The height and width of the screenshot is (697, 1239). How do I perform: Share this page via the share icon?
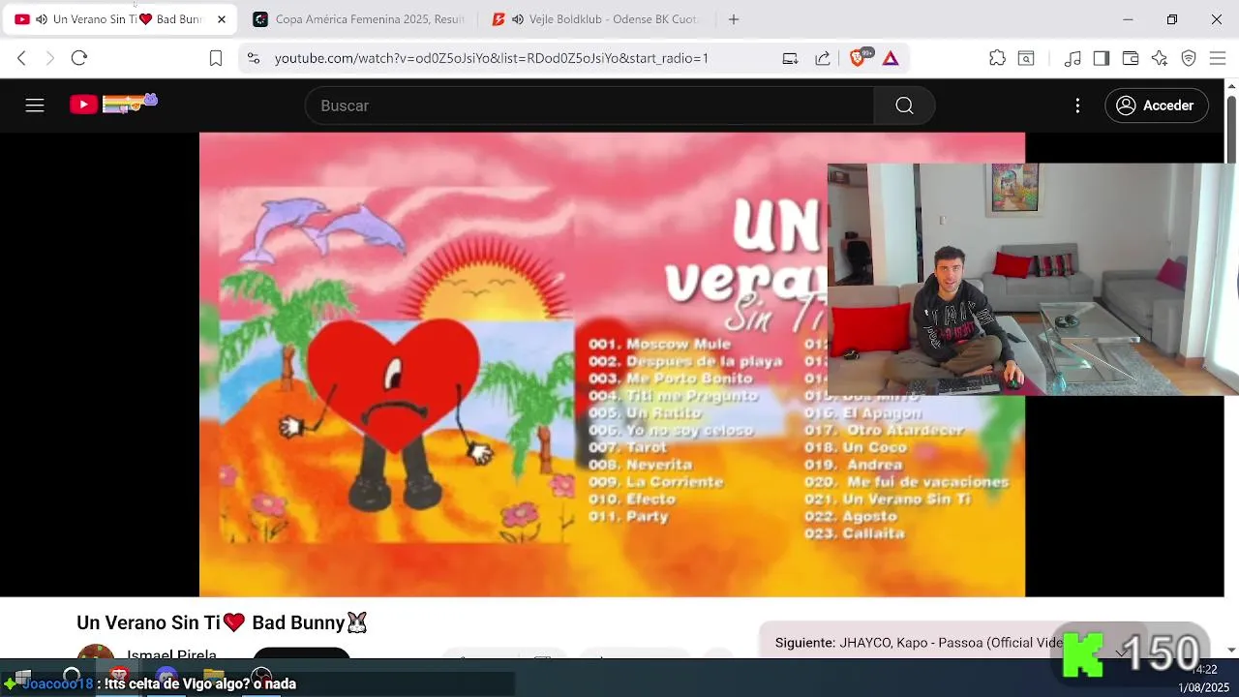[823, 58]
